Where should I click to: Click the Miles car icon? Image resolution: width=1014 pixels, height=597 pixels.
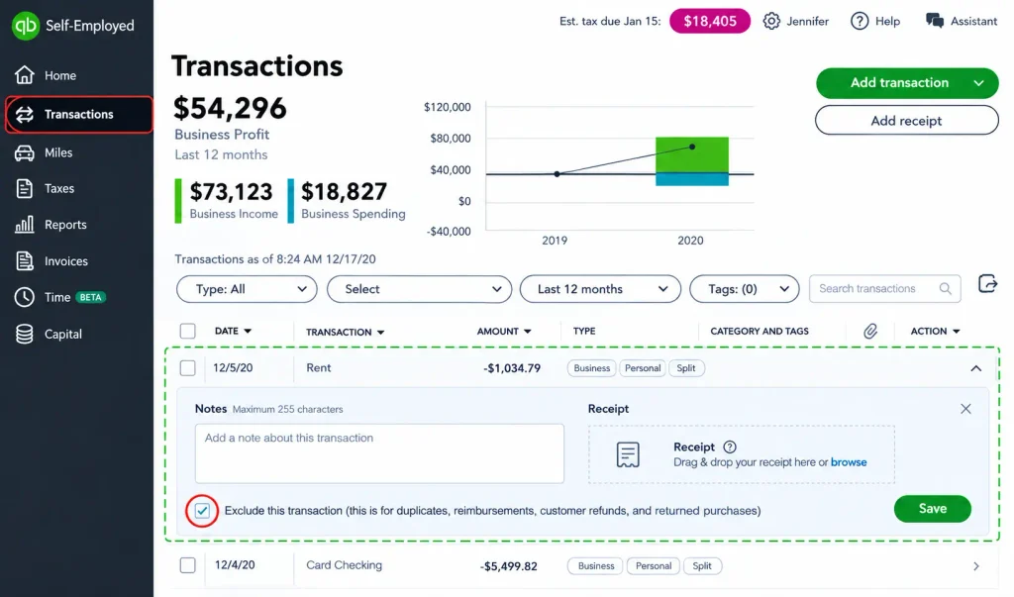pos(25,152)
